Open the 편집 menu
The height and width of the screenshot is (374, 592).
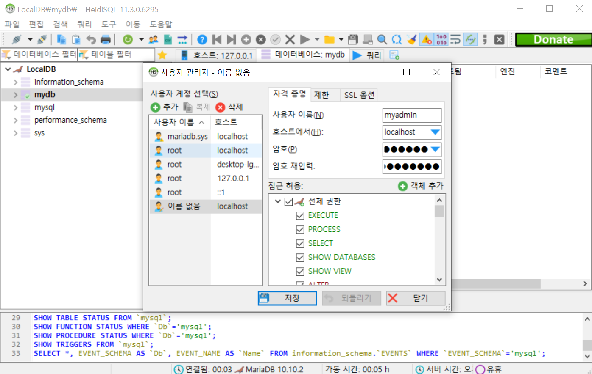click(36, 24)
